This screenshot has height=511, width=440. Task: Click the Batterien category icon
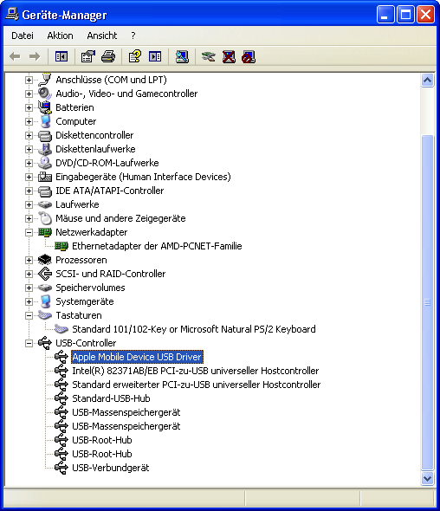point(45,107)
